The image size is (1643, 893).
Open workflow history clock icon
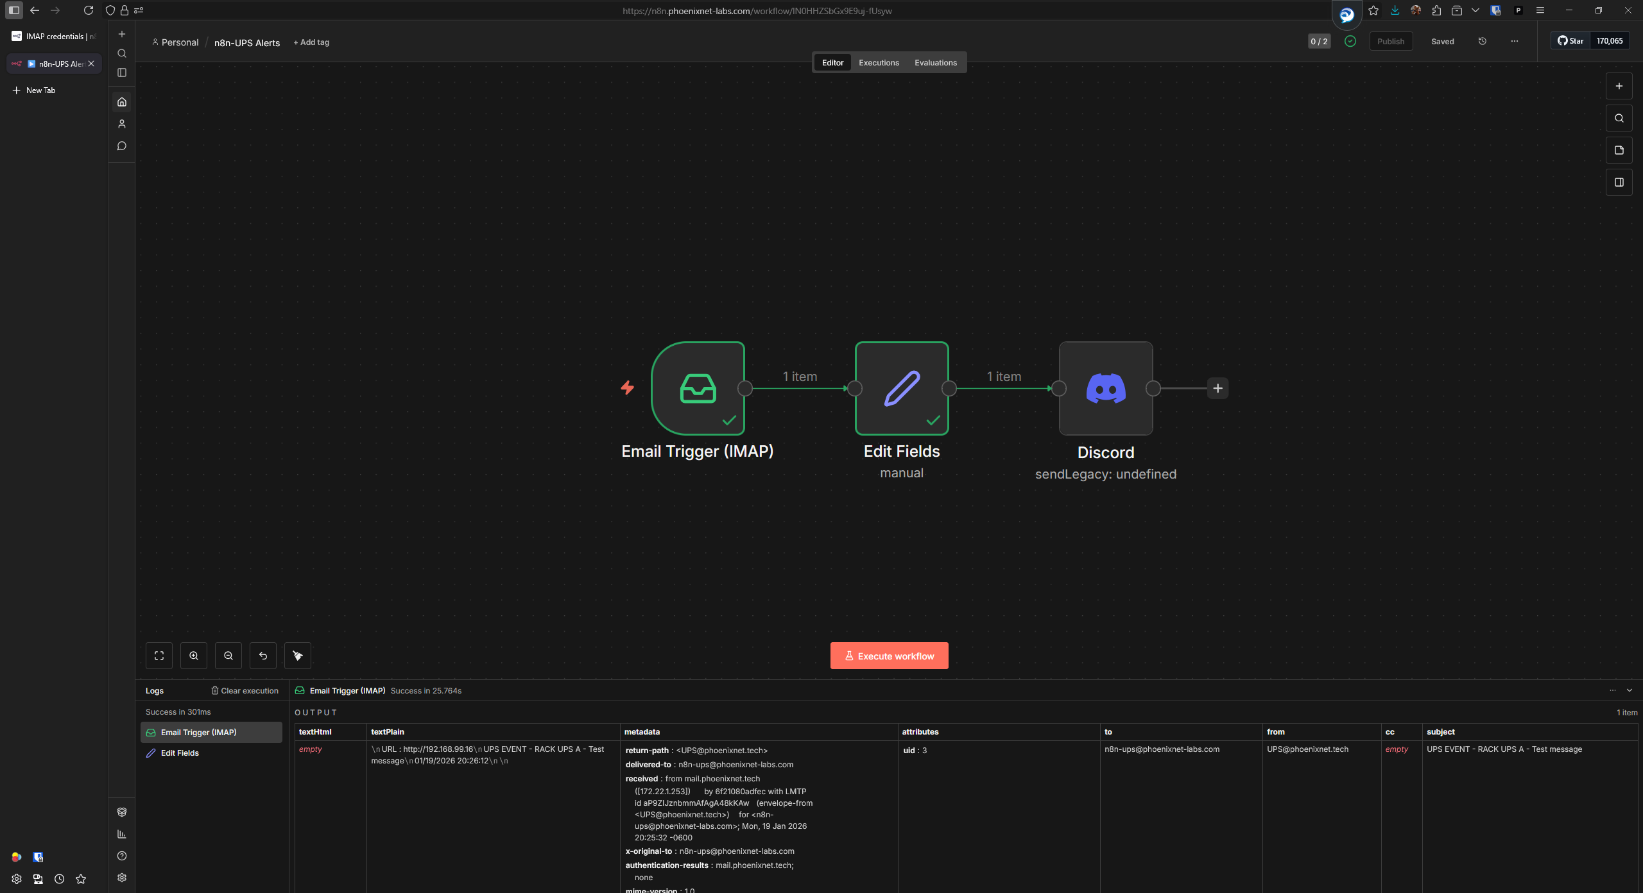pos(1483,41)
